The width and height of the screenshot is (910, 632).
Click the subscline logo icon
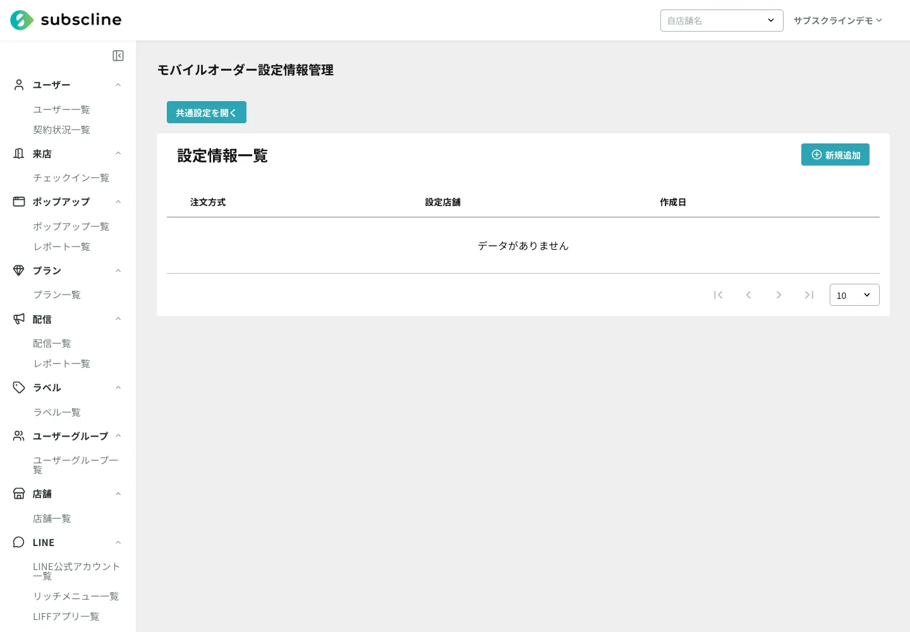[21, 20]
